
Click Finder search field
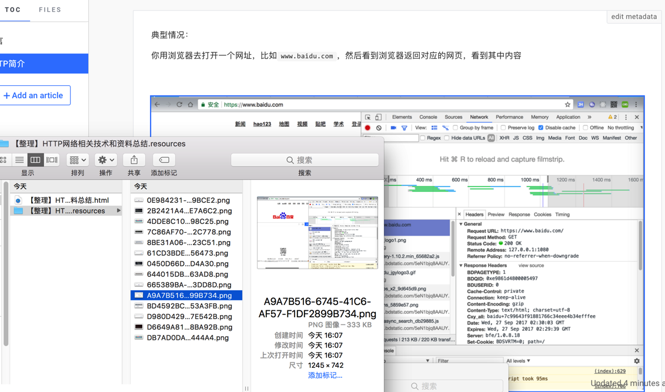pyautogui.click(x=305, y=160)
